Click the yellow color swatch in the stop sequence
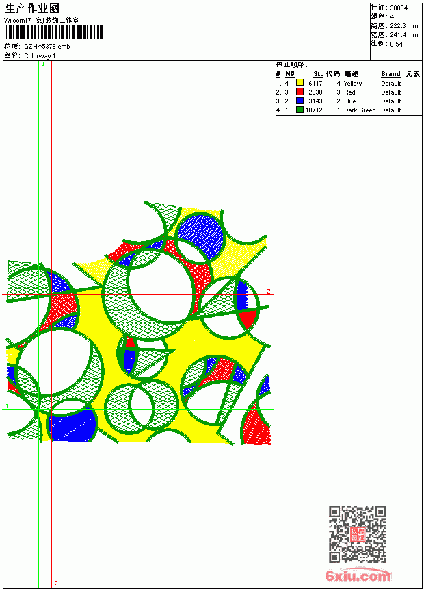The width and height of the screenshot is (424, 589). click(x=300, y=83)
